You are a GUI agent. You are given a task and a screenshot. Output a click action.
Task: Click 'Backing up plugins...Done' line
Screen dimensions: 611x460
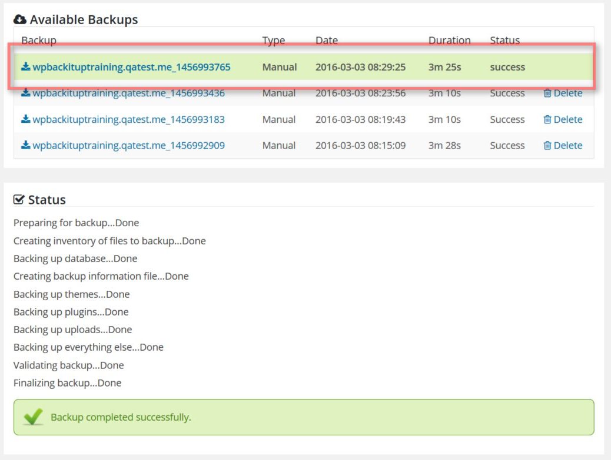click(x=71, y=312)
